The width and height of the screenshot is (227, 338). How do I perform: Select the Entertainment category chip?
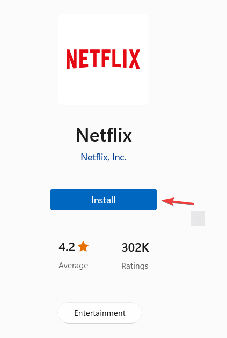pyautogui.click(x=100, y=313)
